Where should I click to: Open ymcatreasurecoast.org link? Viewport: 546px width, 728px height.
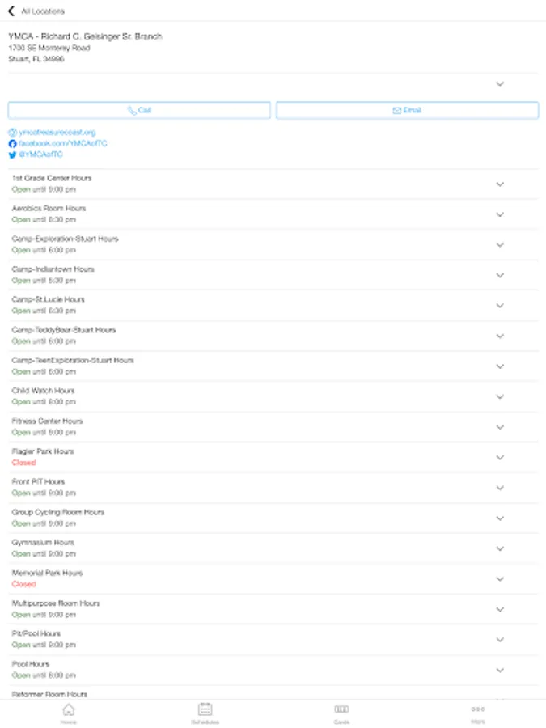55,131
